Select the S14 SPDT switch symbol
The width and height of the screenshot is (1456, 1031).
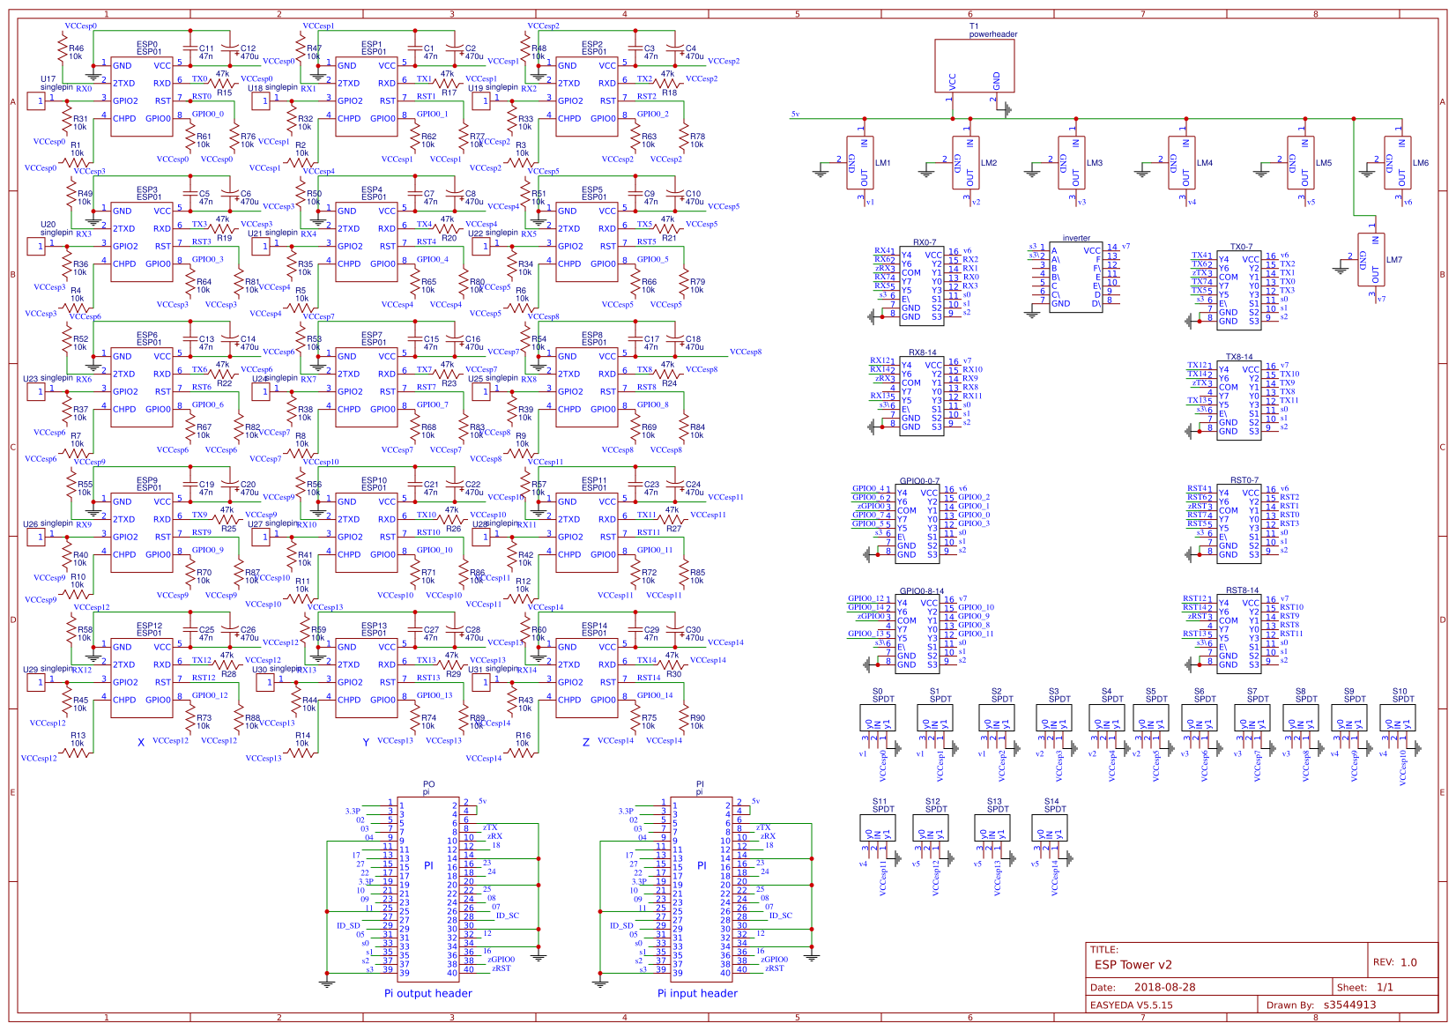click(x=1050, y=827)
